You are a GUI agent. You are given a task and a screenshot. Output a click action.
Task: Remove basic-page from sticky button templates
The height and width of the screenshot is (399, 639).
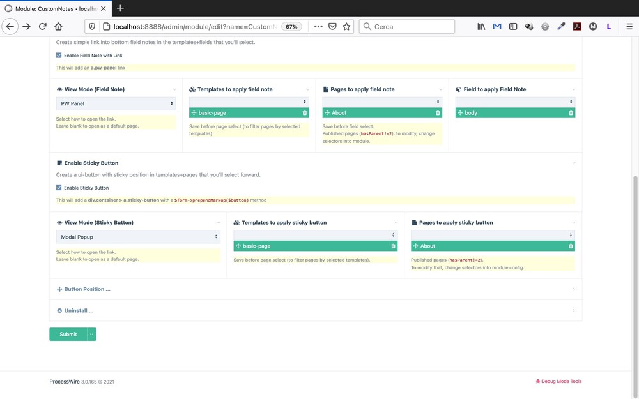point(393,246)
